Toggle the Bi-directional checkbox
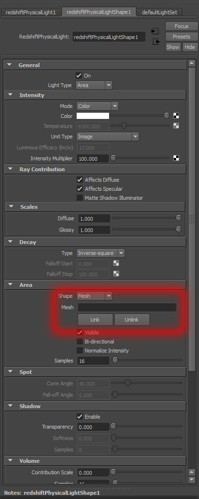The width and height of the screenshot is (199, 499). [80, 342]
